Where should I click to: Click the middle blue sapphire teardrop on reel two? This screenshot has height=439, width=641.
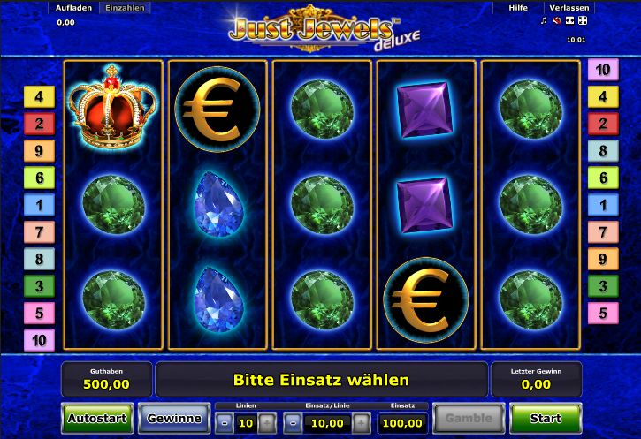(217, 204)
